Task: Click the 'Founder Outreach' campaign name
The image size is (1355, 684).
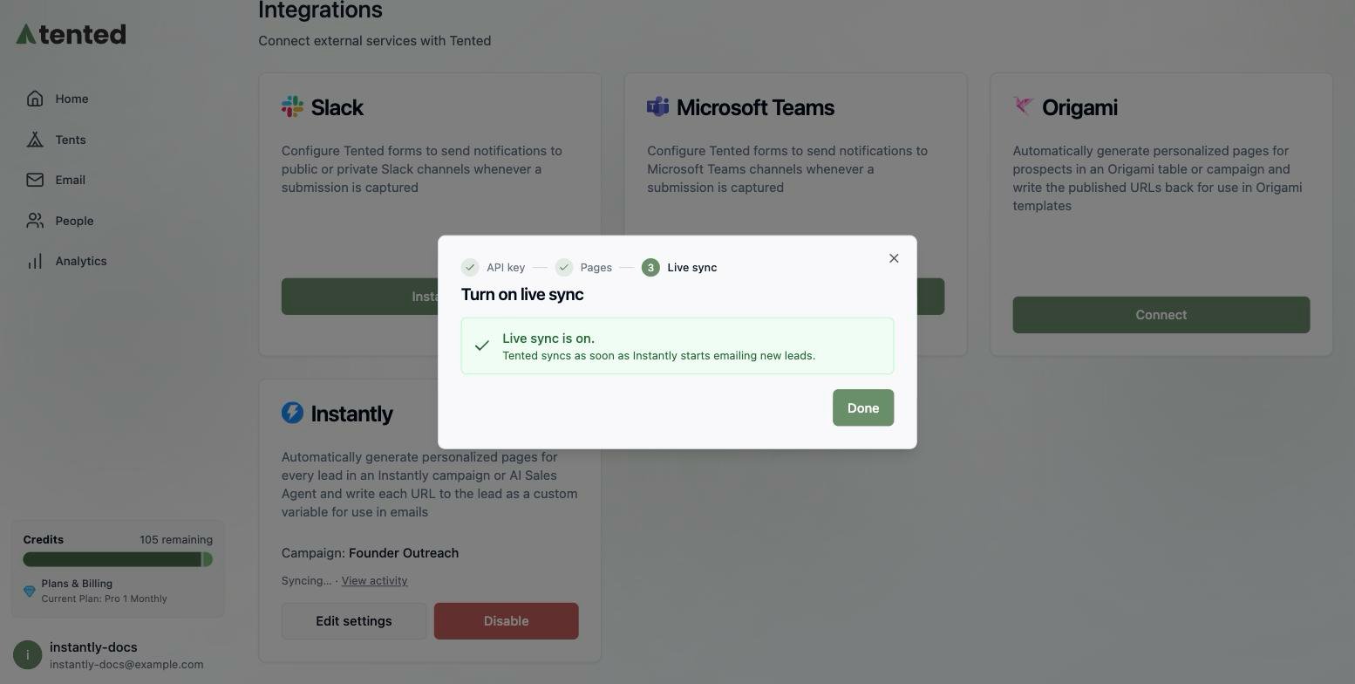Action: click(404, 553)
